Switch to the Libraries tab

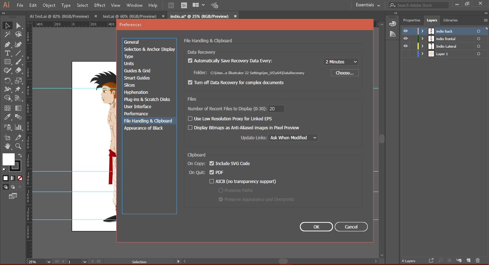[450, 20]
